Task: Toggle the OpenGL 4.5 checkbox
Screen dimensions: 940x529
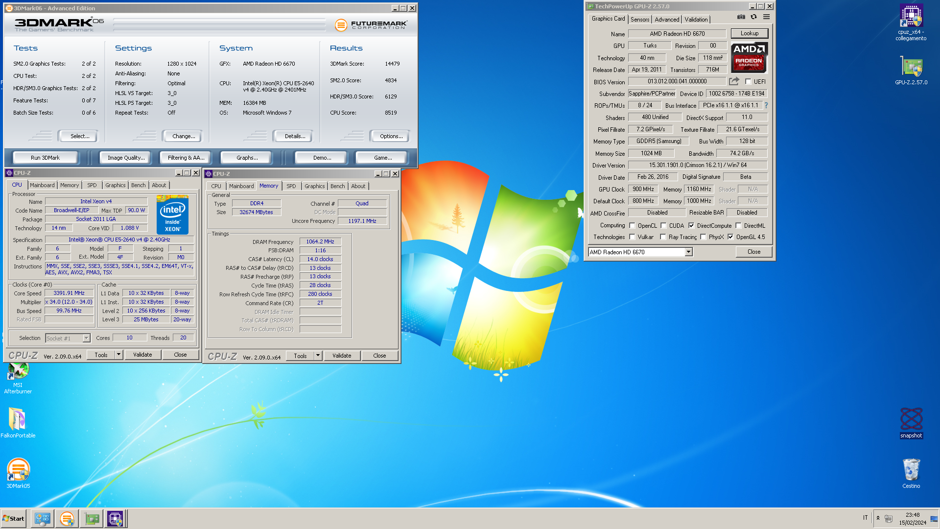Action: click(730, 237)
